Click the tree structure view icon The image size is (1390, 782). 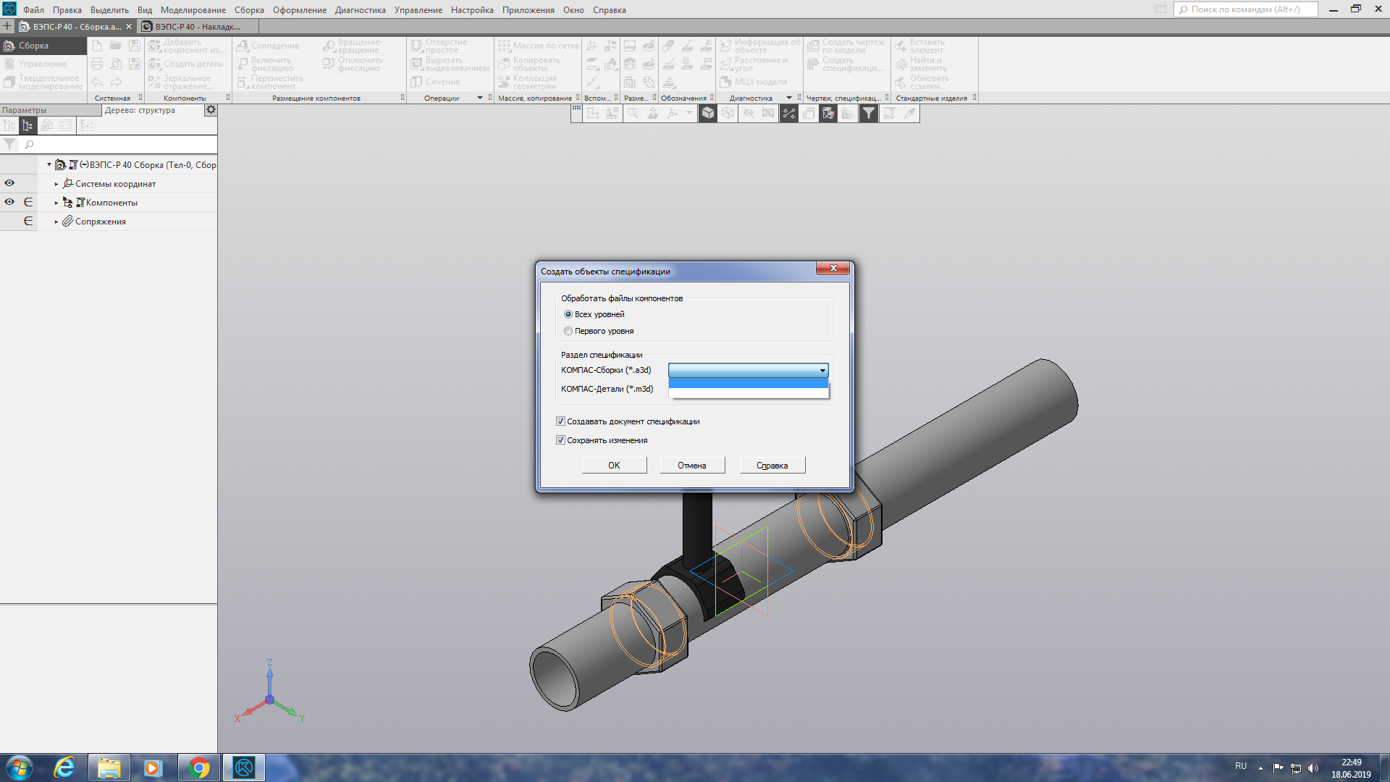point(28,125)
